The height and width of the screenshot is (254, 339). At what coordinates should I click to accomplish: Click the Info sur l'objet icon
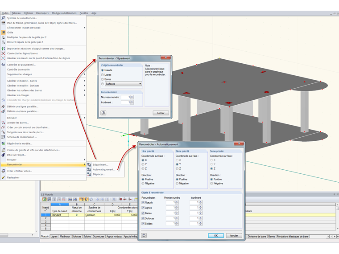[x=3, y=155]
